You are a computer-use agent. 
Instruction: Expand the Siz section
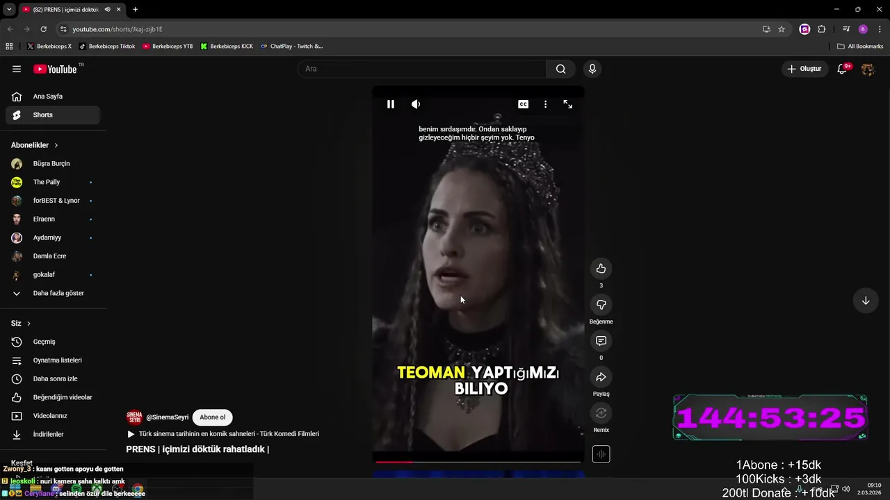point(21,324)
